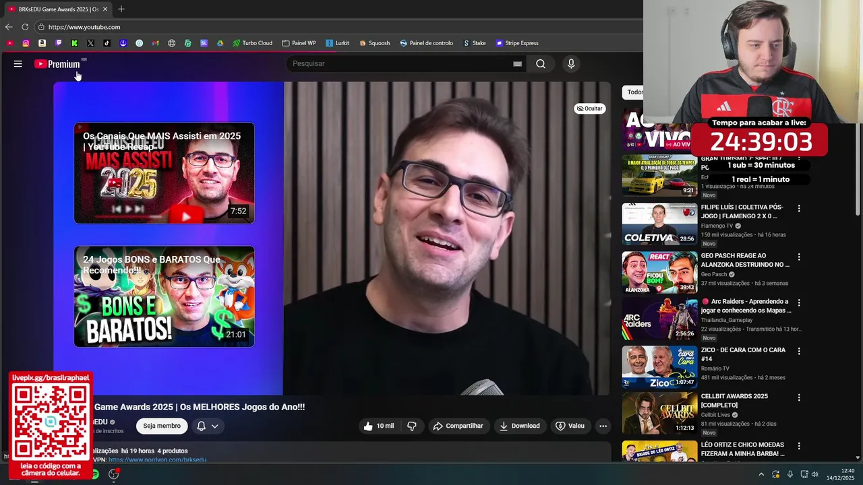Open options menu for GEO PASCH video

coord(799,257)
